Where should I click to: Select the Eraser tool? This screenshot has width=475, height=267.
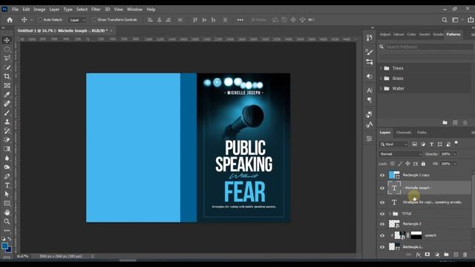pyautogui.click(x=7, y=140)
